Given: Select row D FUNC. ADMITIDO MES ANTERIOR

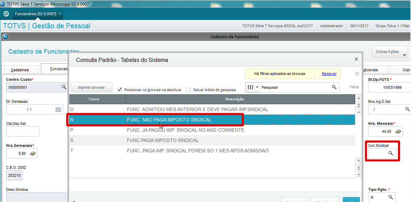Looking at the screenshot, I should tap(212, 109).
